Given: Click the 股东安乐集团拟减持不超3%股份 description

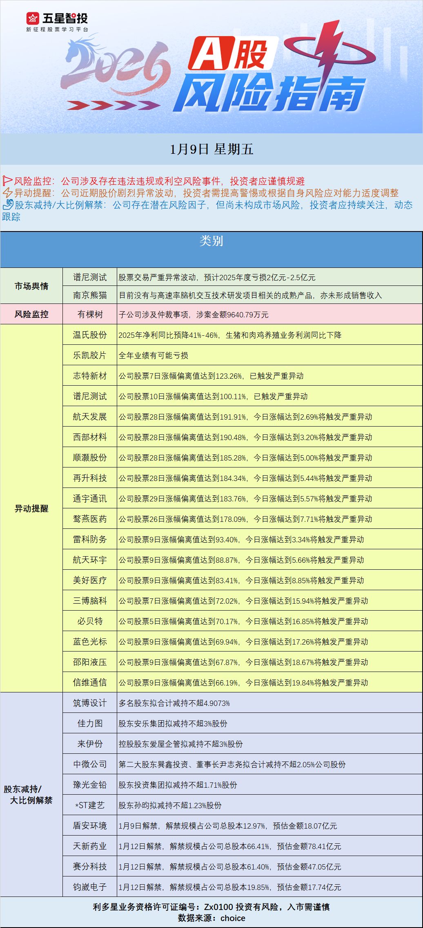Looking at the screenshot, I should pos(173,723).
